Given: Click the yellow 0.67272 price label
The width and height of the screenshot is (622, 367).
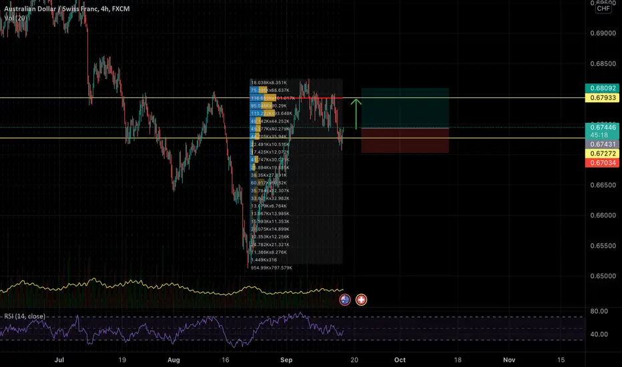Looking at the screenshot, I should click(x=602, y=153).
